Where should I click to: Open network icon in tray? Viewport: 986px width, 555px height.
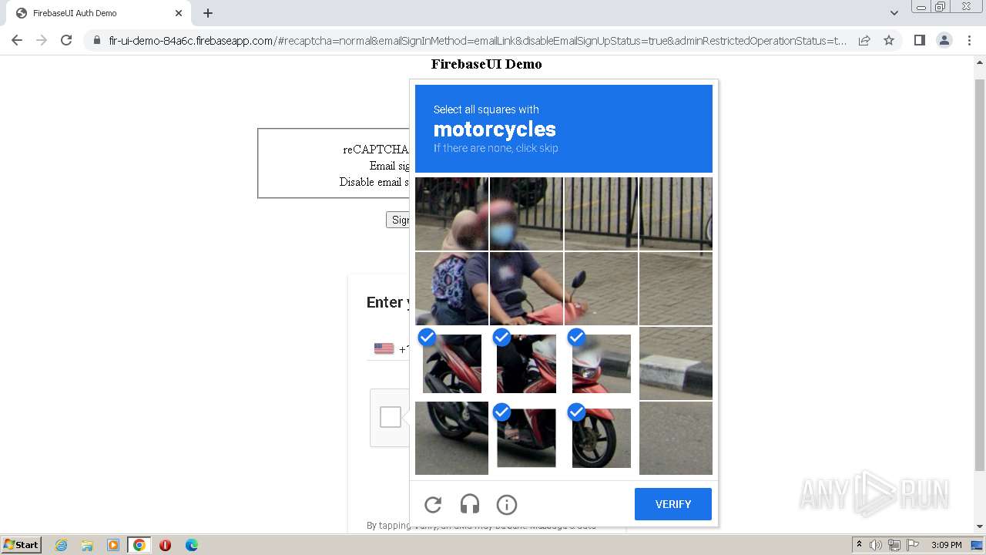tap(894, 545)
